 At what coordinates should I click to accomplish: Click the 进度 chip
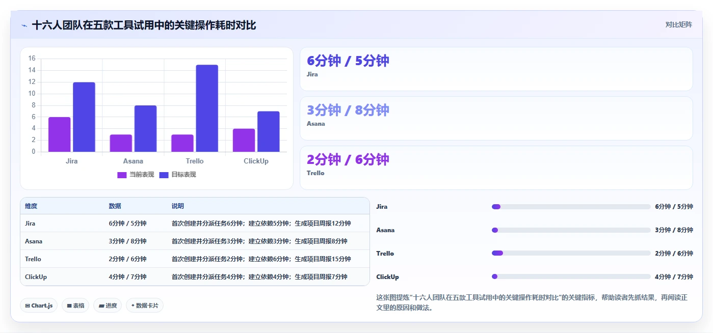click(x=108, y=306)
